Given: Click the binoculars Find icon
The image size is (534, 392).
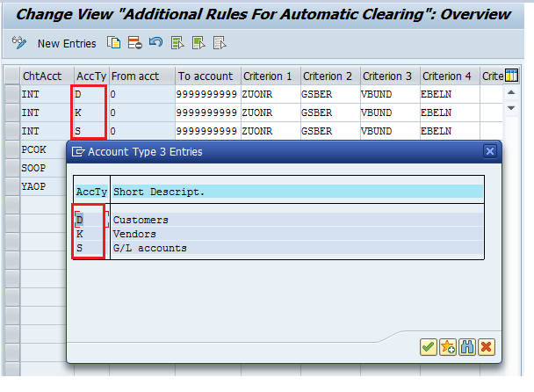Looking at the screenshot, I should [x=467, y=347].
